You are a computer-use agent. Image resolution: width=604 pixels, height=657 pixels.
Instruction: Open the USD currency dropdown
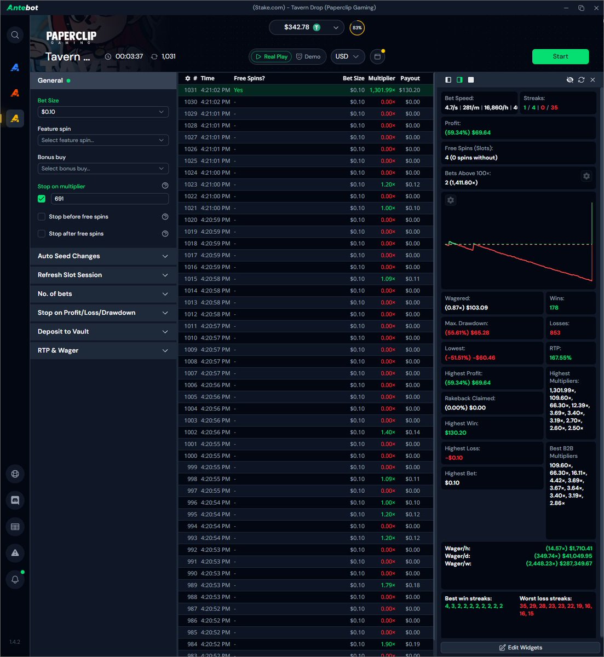pyautogui.click(x=348, y=56)
